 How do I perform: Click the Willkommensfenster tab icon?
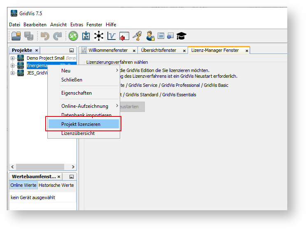[x=84, y=50]
